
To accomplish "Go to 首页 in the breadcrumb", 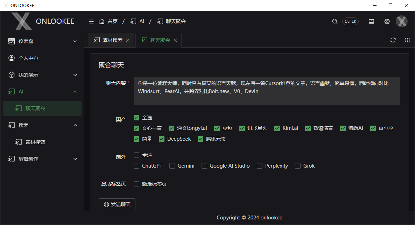I will [112, 21].
